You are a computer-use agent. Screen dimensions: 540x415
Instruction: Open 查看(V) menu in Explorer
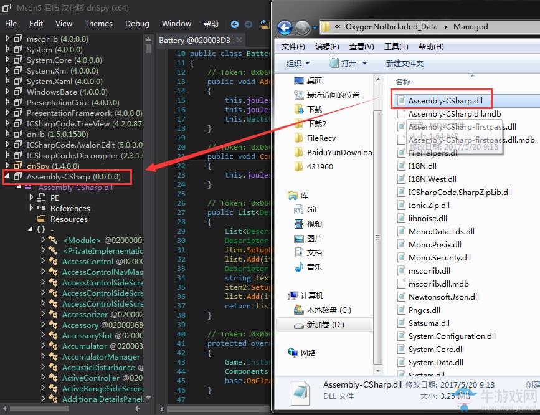pyautogui.click(x=361, y=47)
